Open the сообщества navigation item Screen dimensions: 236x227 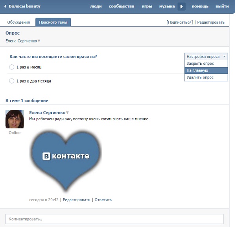122,6
